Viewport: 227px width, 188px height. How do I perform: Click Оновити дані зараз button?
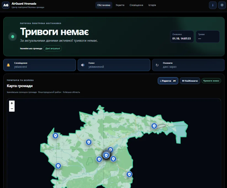click(188, 65)
